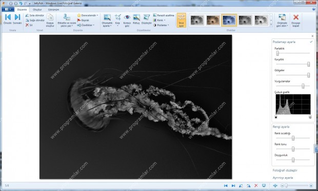Open the Otomatik ayarla dropdown
This screenshot has width=318, height=191.
[107, 20]
